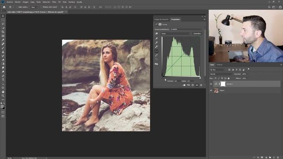Hide the Capa 0 layer
283x159 pixels.
click(211, 91)
